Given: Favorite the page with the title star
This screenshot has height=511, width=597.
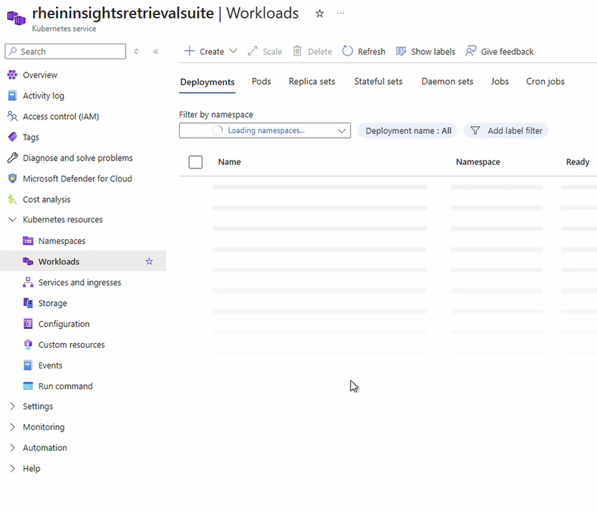Looking at the screenshot, I should pos(320,14).
